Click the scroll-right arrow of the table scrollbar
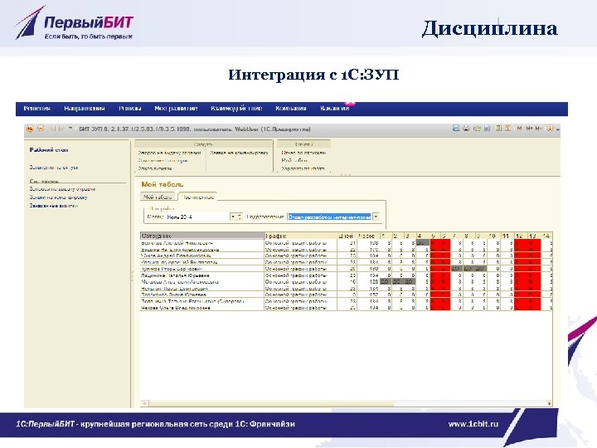The height and width of the screenshot is (448, 597). 549,402
